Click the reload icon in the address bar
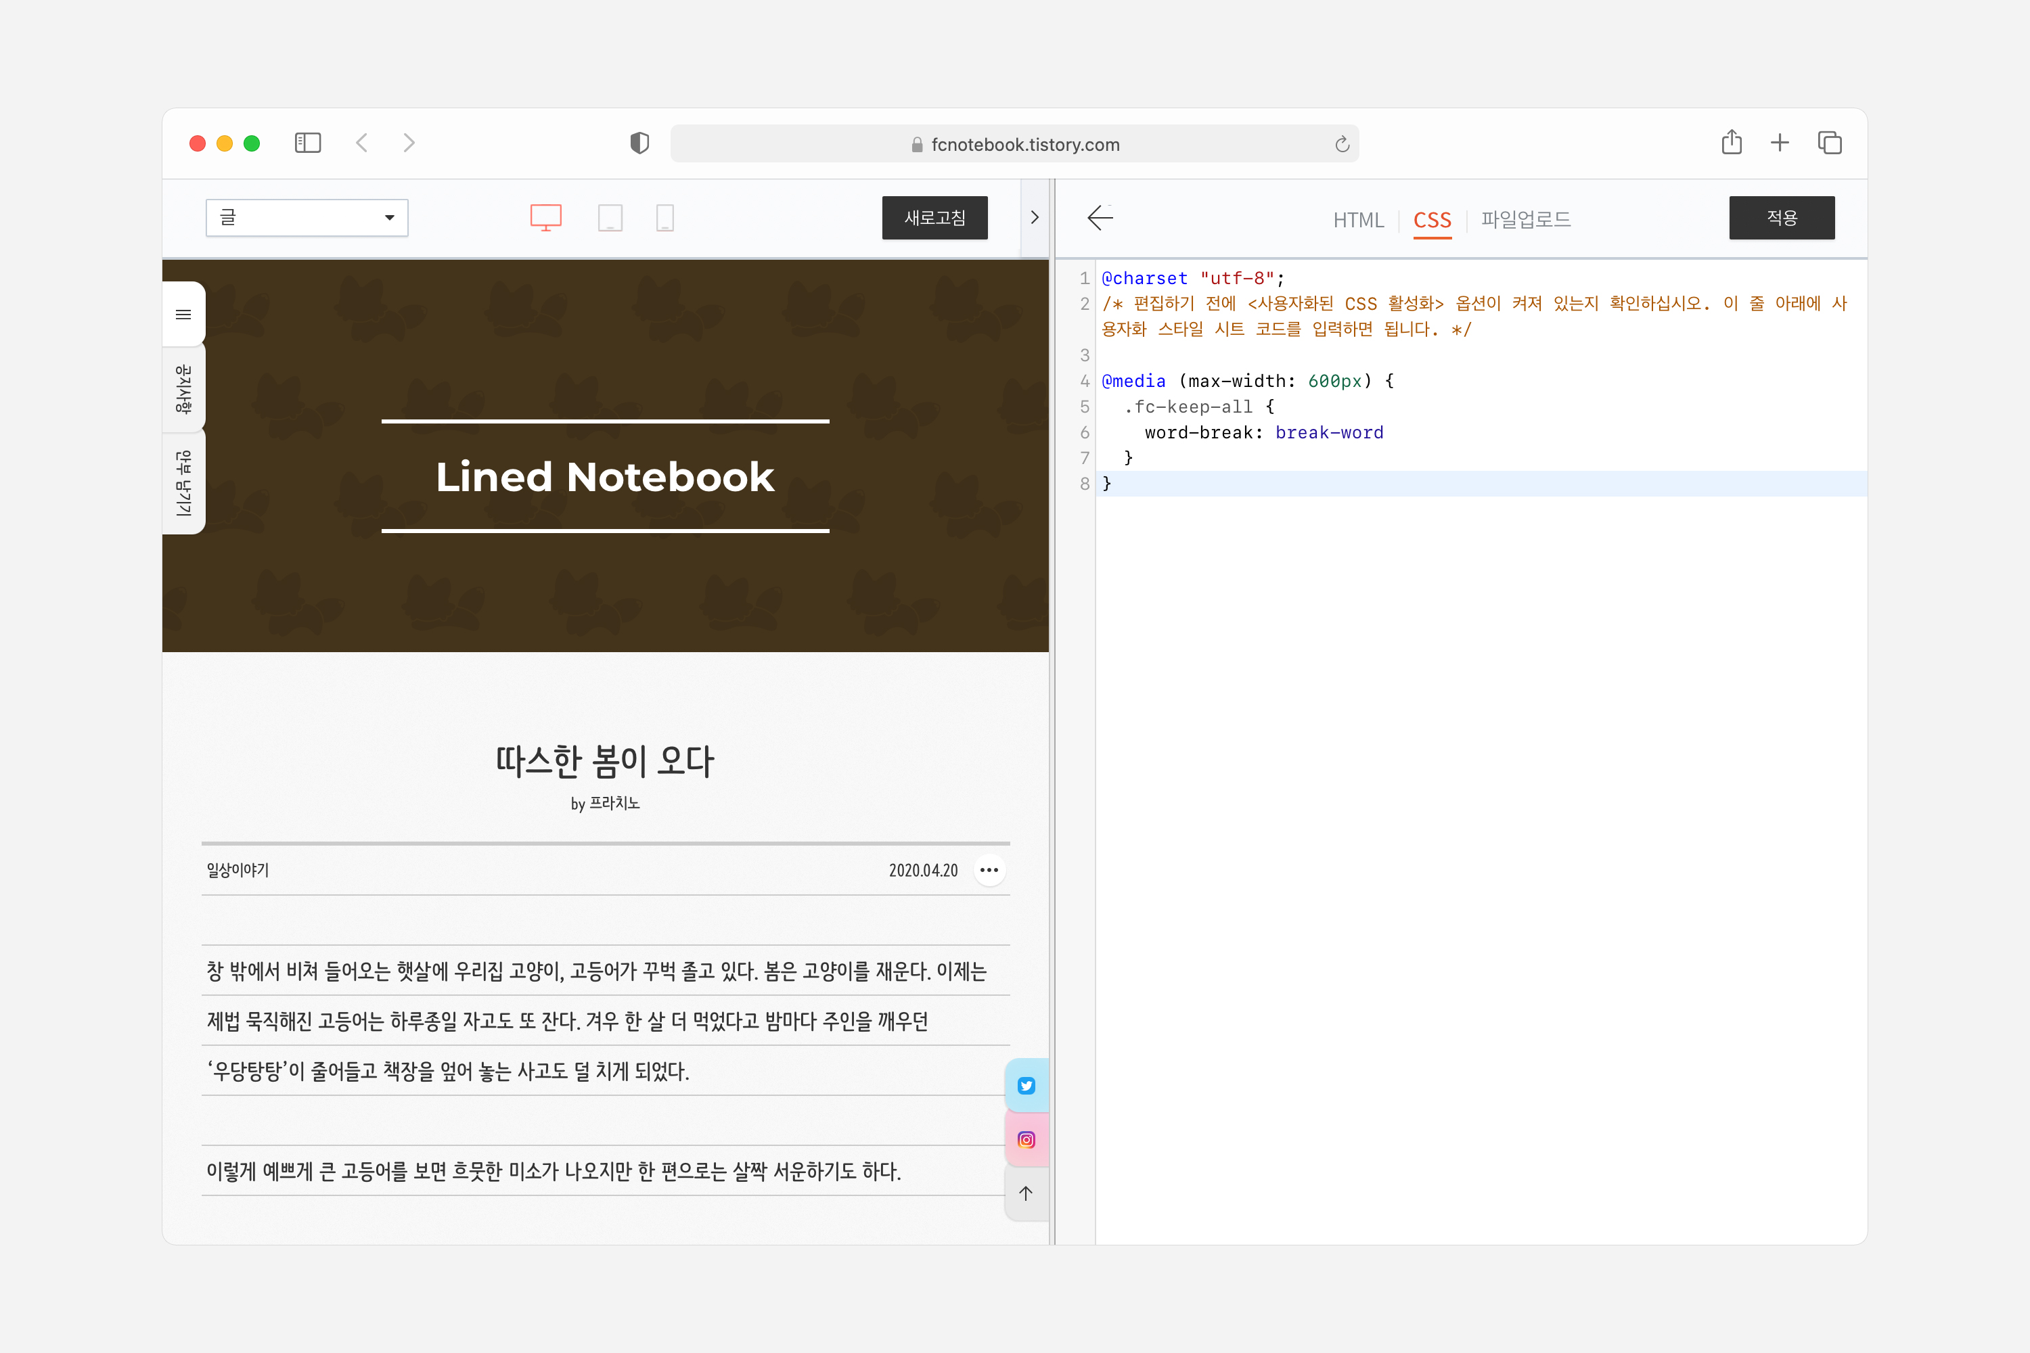Screen dimensions: 2030x1353 click(1340, 144)
